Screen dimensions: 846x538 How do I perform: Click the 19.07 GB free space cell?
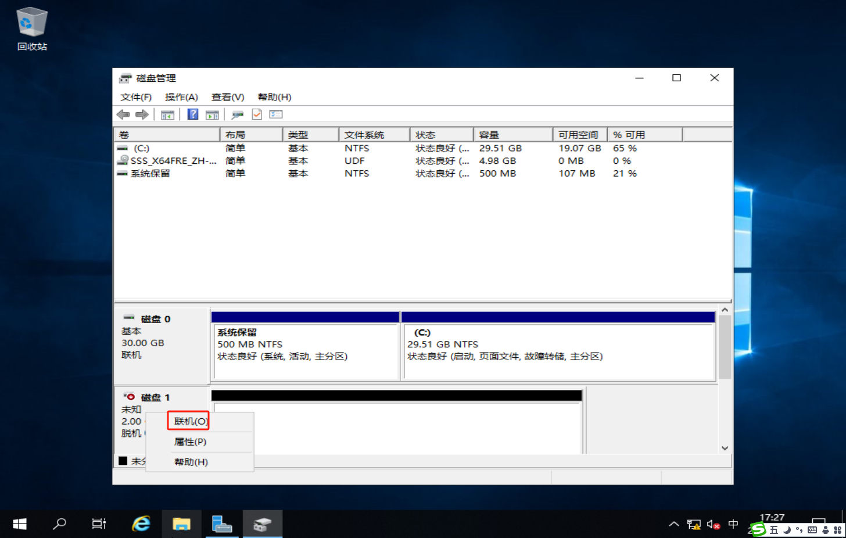point(580,148)
